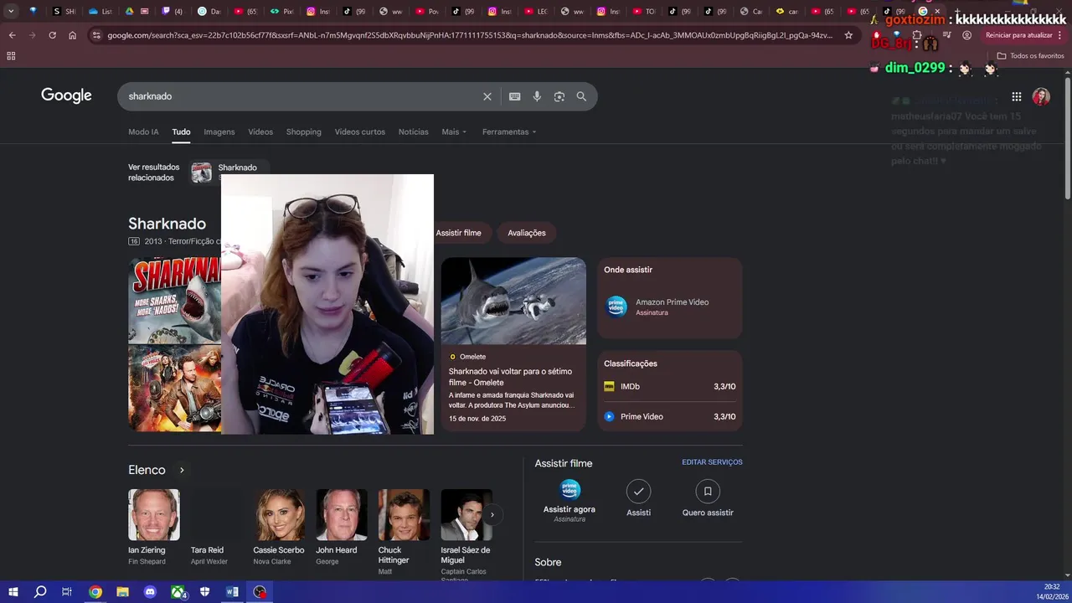This screenshot has height=603, width=1072.
Task: Open the Windows Start menu
Action: coord(13,591)
